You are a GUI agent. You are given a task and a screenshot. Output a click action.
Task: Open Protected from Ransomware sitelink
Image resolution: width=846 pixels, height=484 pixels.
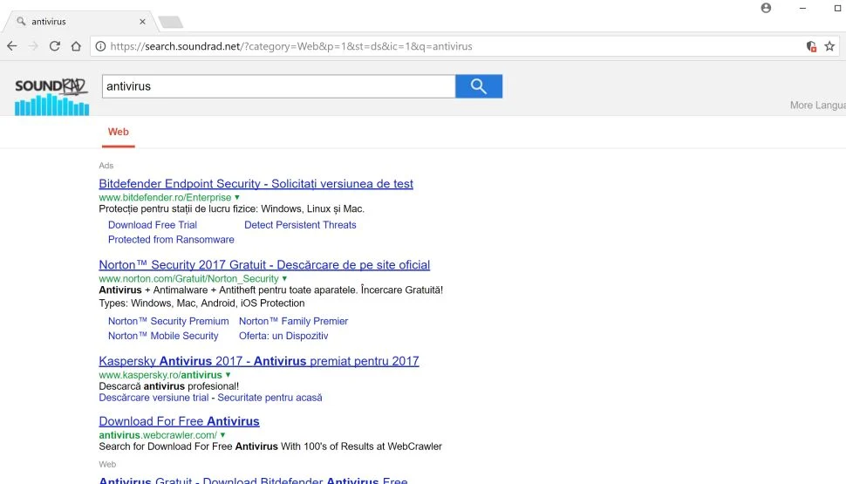pos(171,240)
